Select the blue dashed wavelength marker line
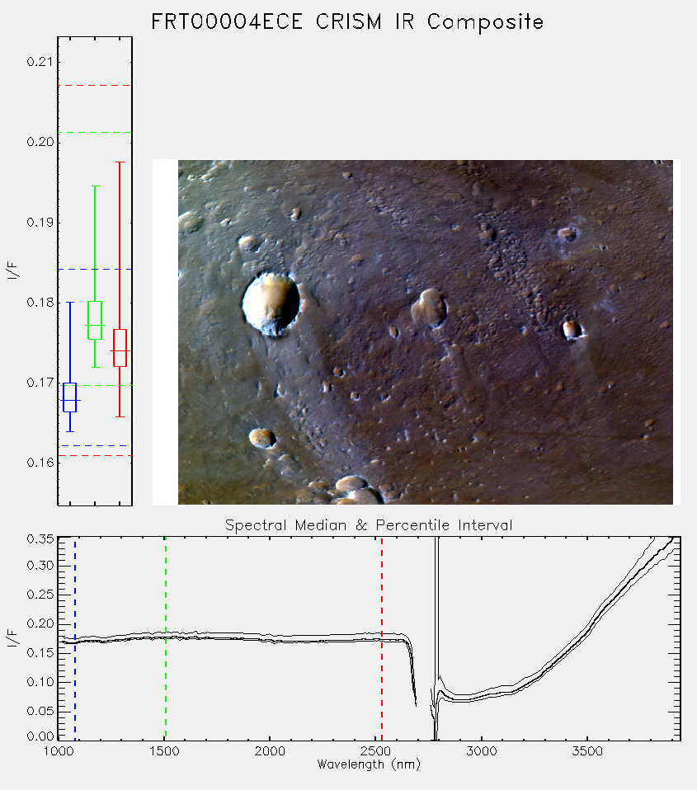Viewport: 697px width, 790px height. [x=75, y=637]
